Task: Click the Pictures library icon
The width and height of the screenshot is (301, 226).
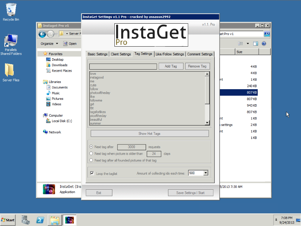Action: tap(48, 99)
